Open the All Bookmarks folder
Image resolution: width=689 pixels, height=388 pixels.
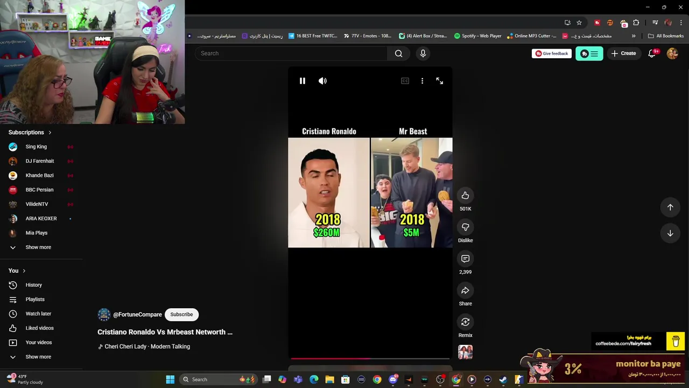[666, 36]
